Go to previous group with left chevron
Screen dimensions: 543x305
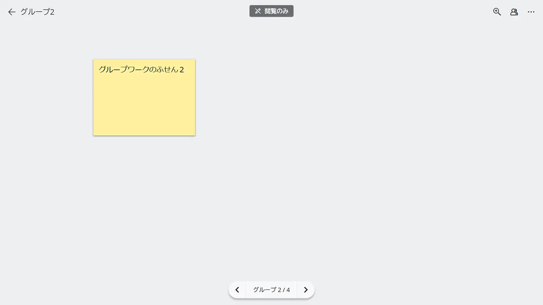pos(237,290)
